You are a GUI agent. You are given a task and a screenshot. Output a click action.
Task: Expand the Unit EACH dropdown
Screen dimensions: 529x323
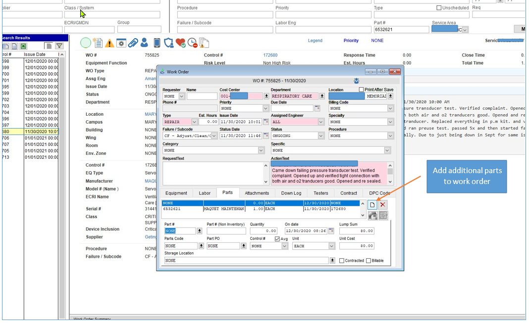[332, 246]
